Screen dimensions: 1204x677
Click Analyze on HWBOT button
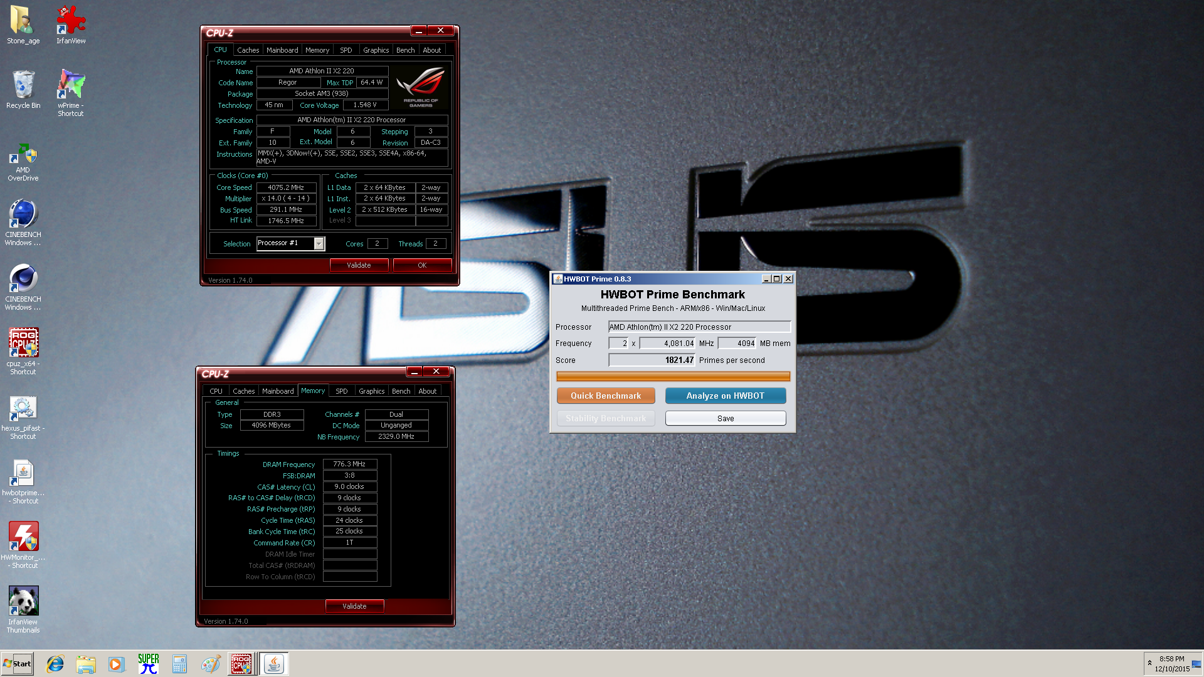(x=726, y=396)
